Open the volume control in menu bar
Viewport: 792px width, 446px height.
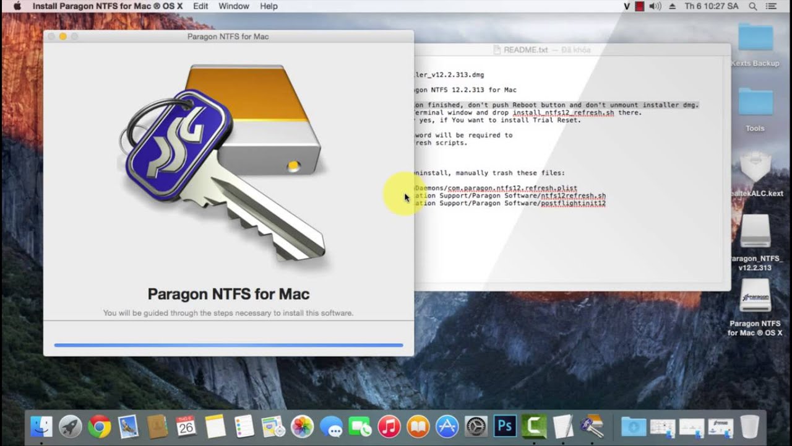[655, 6]
